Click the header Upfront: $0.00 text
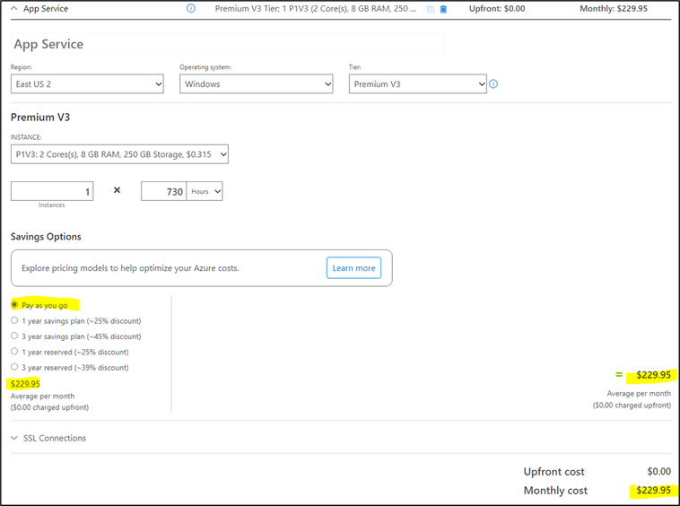Image resolution: width=680 pixels, height=506 pixels. click(497, 9)
